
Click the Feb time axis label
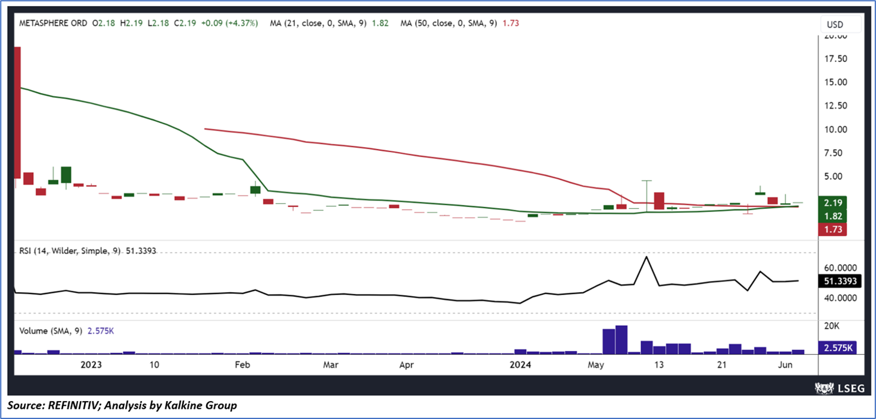tap(242, 364)
